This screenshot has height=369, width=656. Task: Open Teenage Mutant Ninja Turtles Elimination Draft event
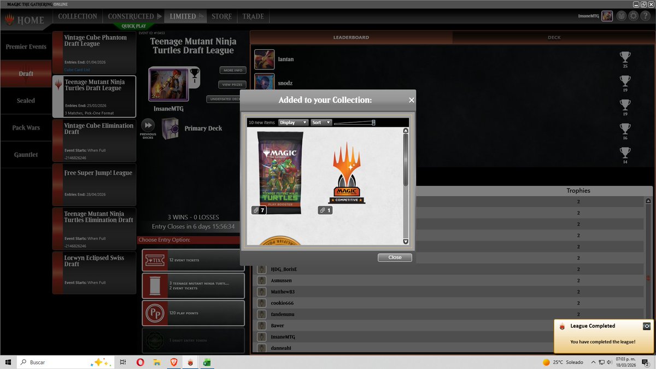94,229
